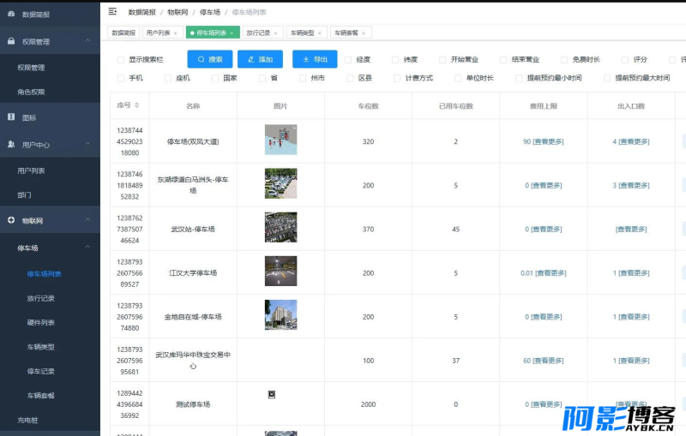This screenshot has width=686, height=436.
Task: Close the 车辆套餐 tab
Action: (364, 33)
